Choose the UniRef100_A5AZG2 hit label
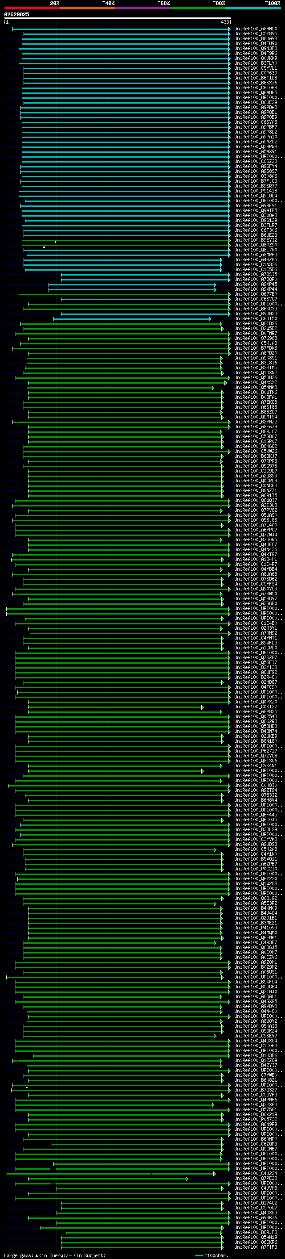 coord(255,142)
